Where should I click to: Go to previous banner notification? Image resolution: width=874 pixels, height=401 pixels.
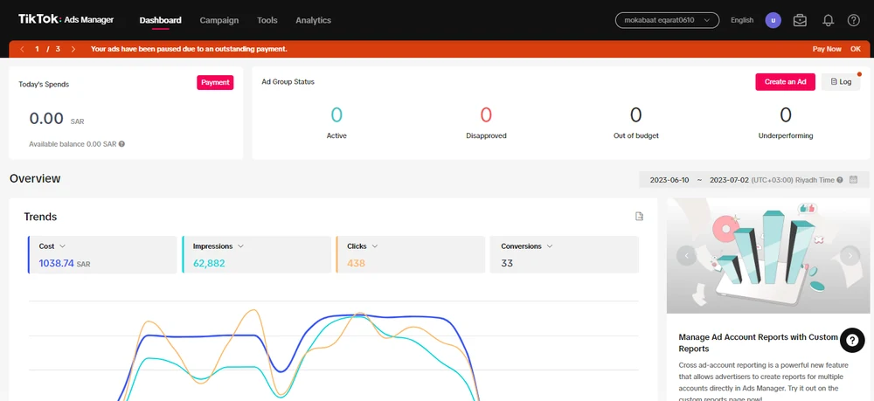tap(23, 49)
